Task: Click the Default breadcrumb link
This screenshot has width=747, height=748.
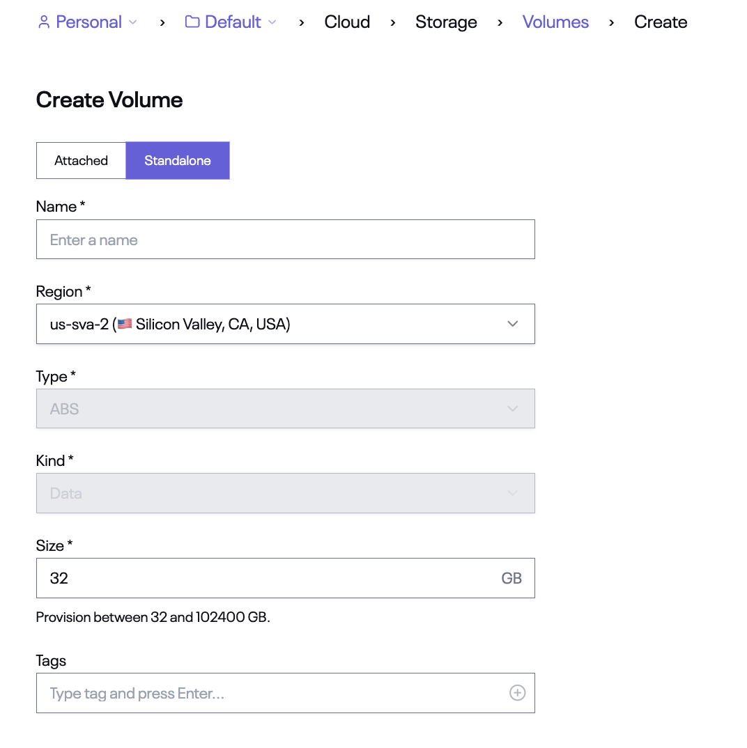Action: (233, 22)
